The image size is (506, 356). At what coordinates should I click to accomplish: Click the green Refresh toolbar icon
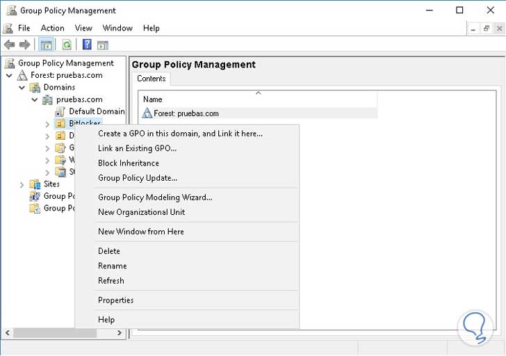(67, 44)
